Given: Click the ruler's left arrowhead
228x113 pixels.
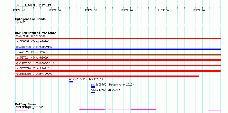Looking at the screenshot, I should coord(16,8).
